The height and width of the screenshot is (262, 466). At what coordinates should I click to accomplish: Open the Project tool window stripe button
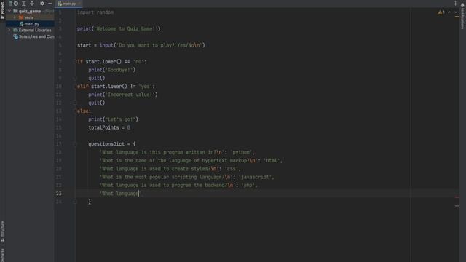click(x=2, y=10)
